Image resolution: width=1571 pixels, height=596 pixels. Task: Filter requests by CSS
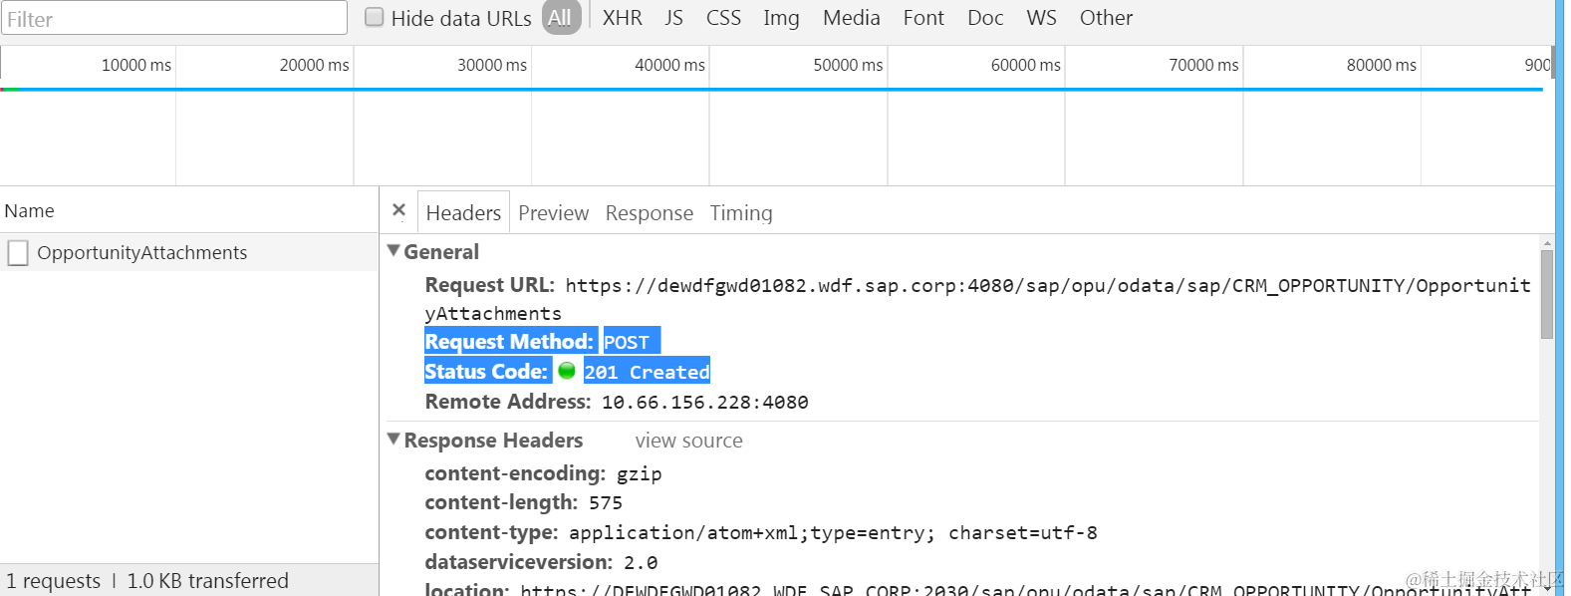(723, 18)
